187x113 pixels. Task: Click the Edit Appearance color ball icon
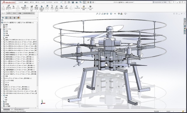(119, 14)
